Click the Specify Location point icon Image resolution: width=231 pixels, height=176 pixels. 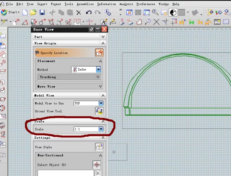99,52
